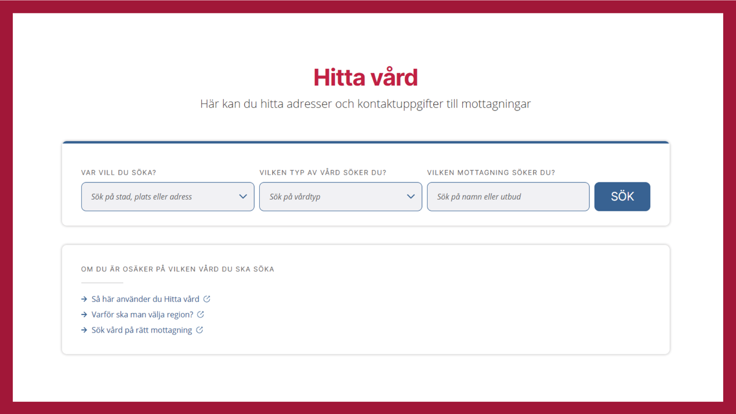Open the 'Så här använder du Hitta vård' link
736x414 pixels.
click(x=145, y=299)
